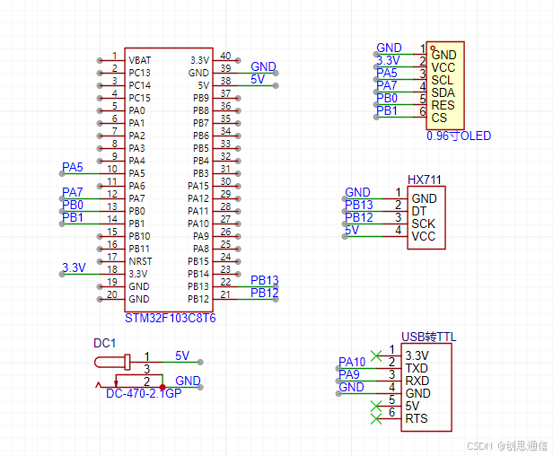
Task: Select PB0 net label left of STM32 pin 13
Action: pyautogui.click(x=73, y=205)
